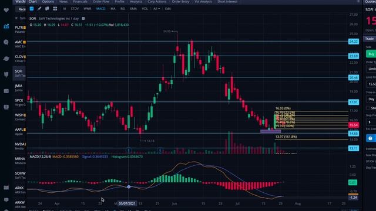Click the Edit indicators button
376x211 pixels.
pos(168,9)
